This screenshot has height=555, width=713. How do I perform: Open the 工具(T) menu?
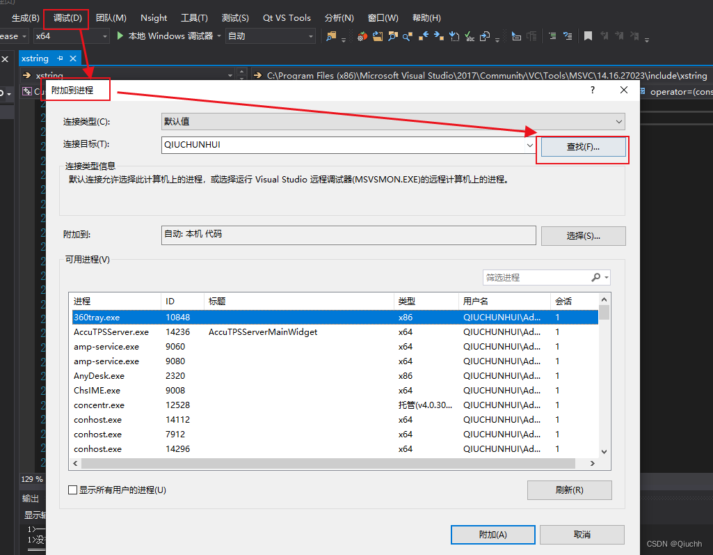(194, 17)
